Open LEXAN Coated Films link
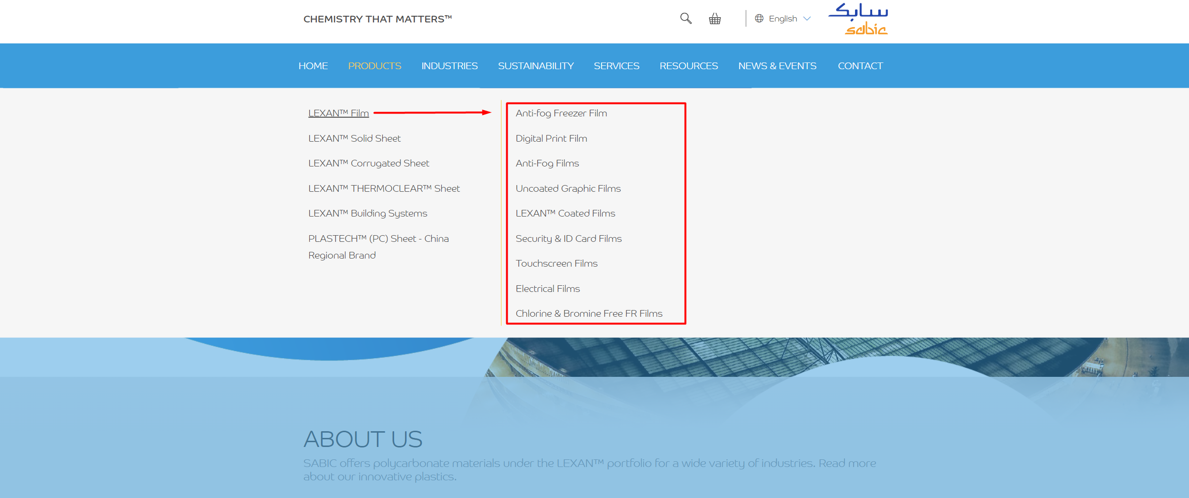 coord(565,213)
